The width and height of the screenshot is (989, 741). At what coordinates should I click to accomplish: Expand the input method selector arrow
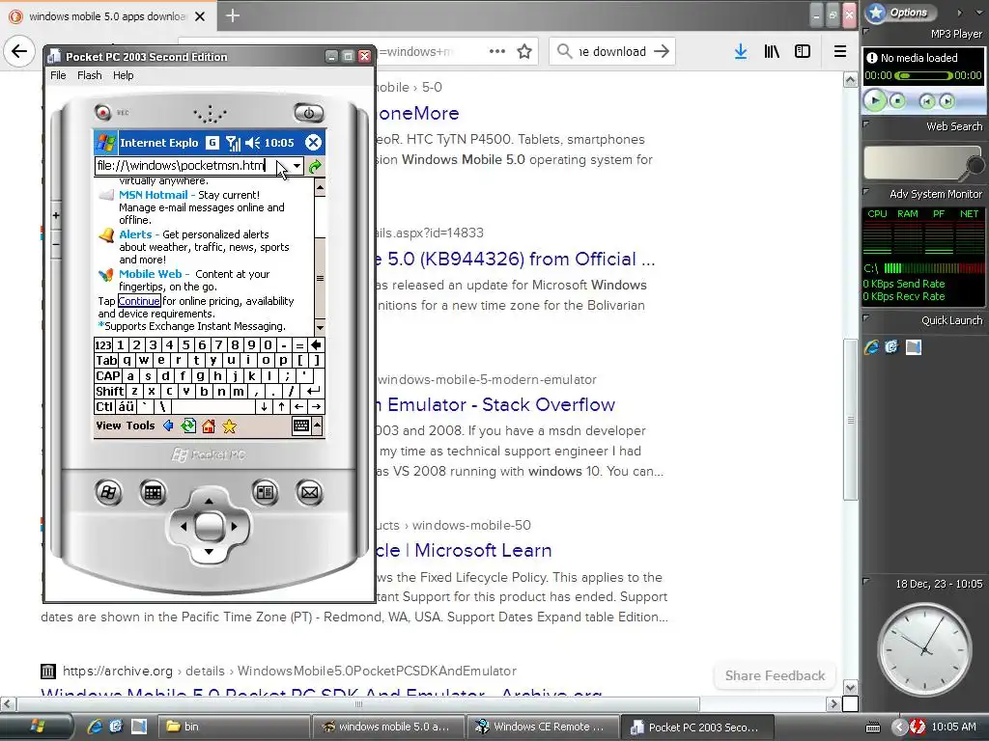(x=317, y=425)
